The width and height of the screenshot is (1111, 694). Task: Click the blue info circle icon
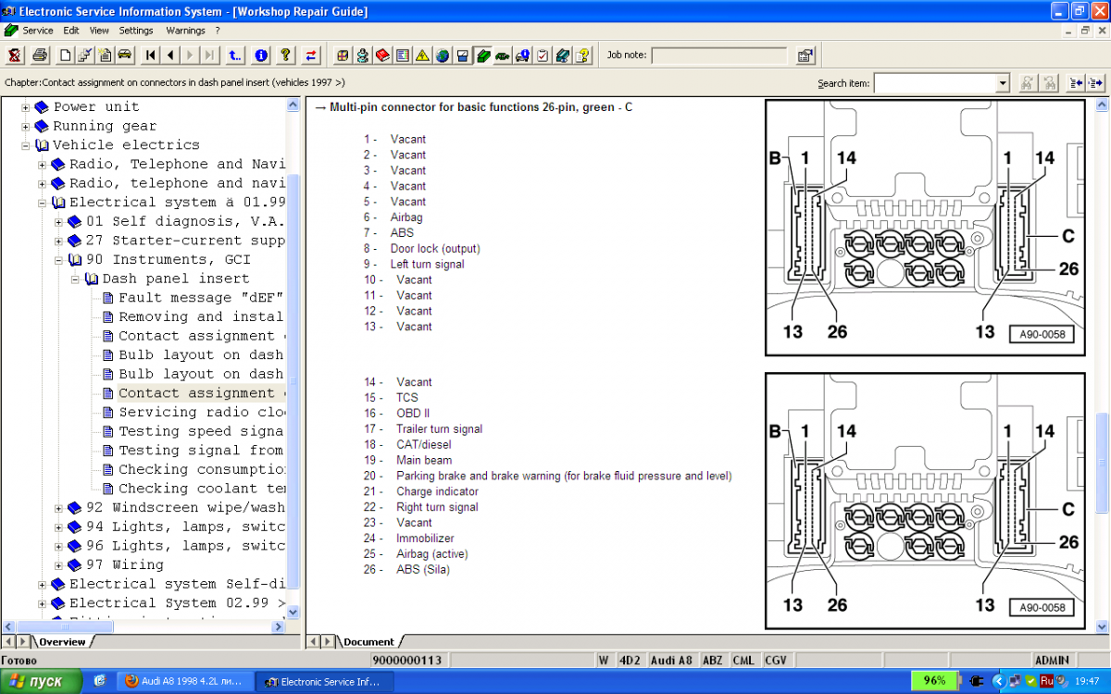point(261,56)
